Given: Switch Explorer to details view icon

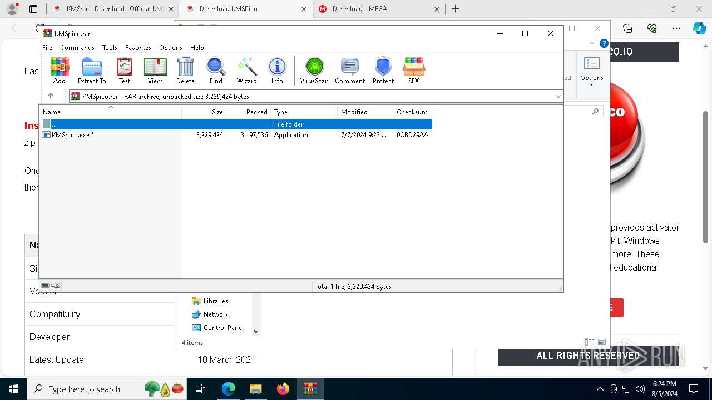Looking at the screenshot, I should pos(590,342).
